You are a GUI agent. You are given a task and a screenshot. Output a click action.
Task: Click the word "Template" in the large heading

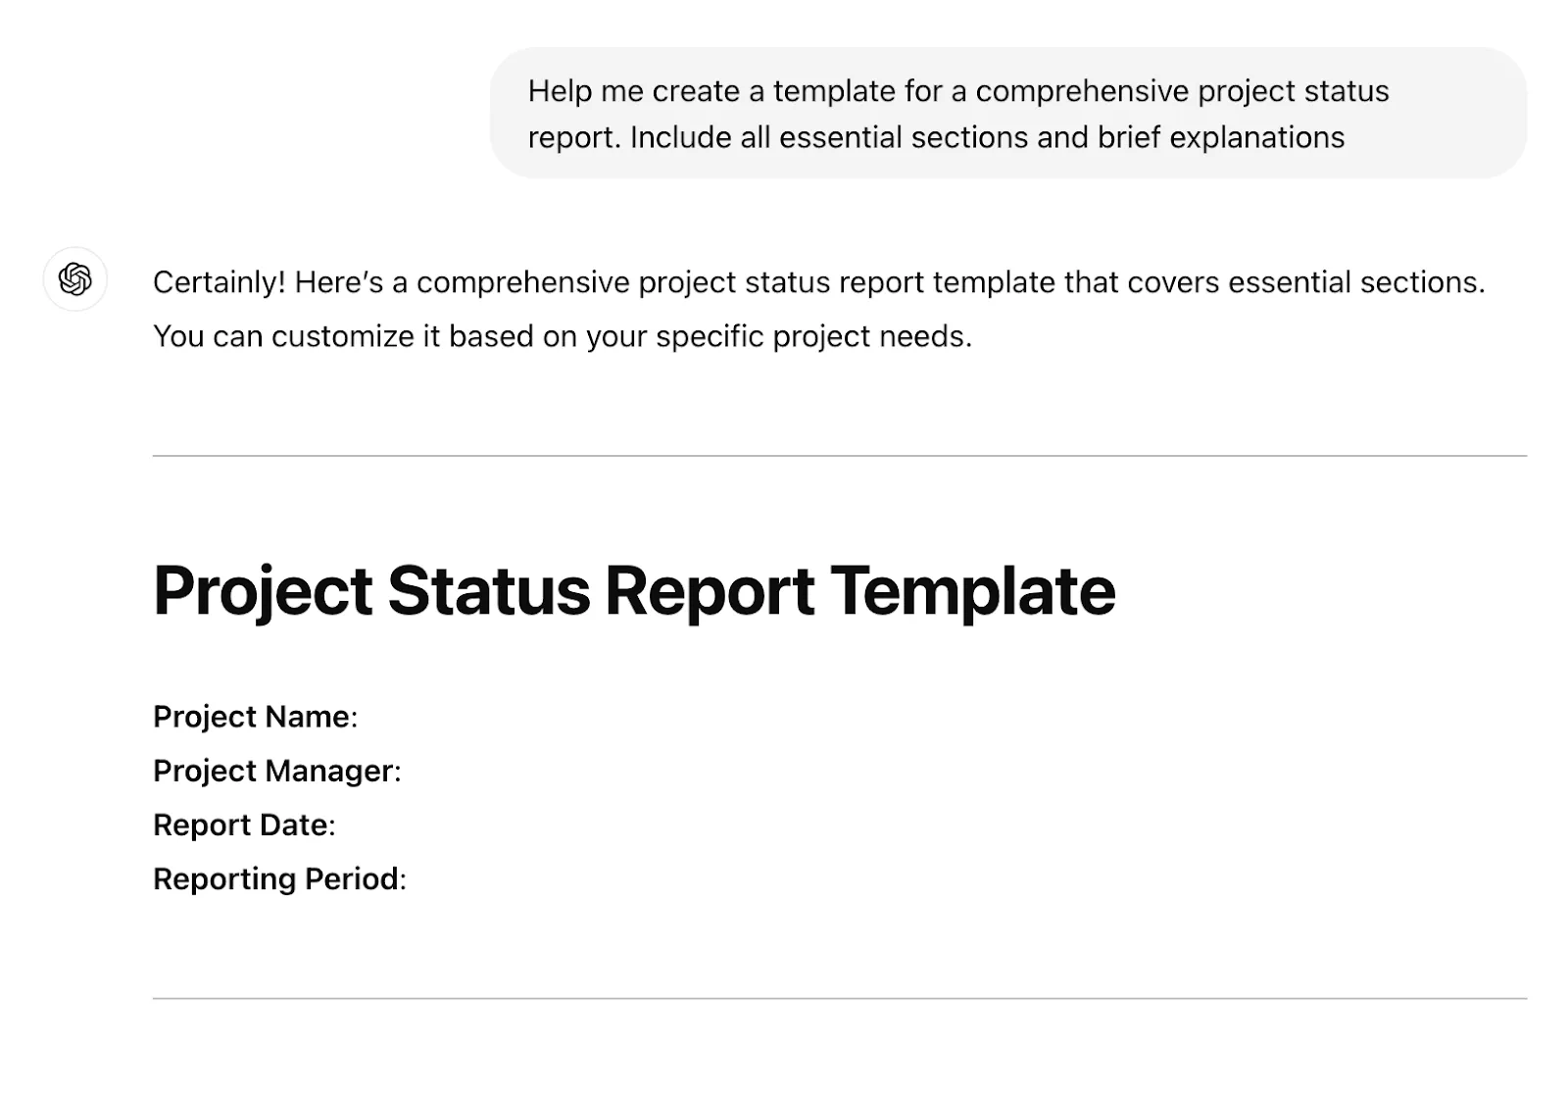tap(973, 591)
